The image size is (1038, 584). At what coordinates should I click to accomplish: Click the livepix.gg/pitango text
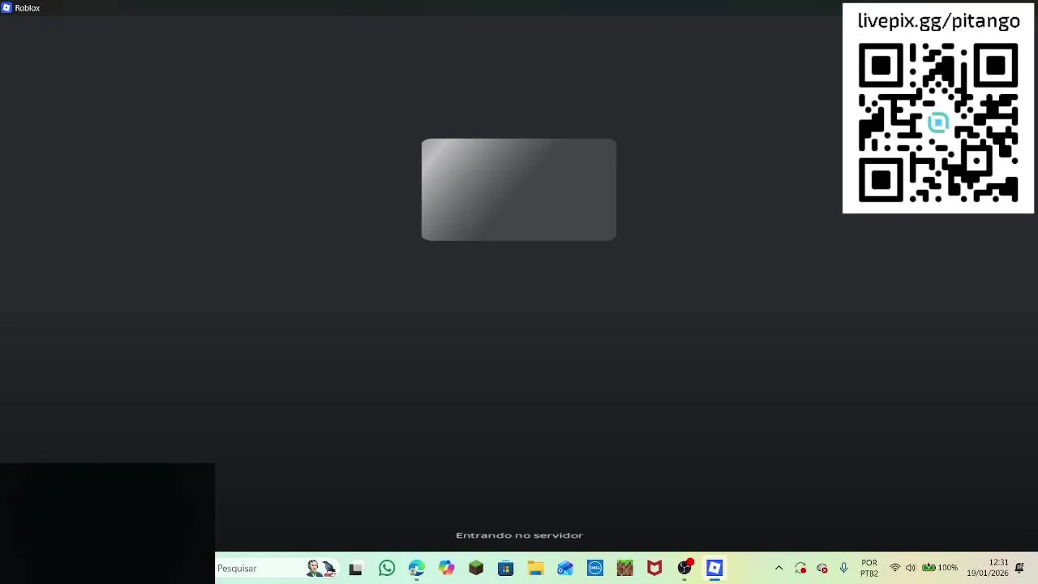click(x=938, y=21)
